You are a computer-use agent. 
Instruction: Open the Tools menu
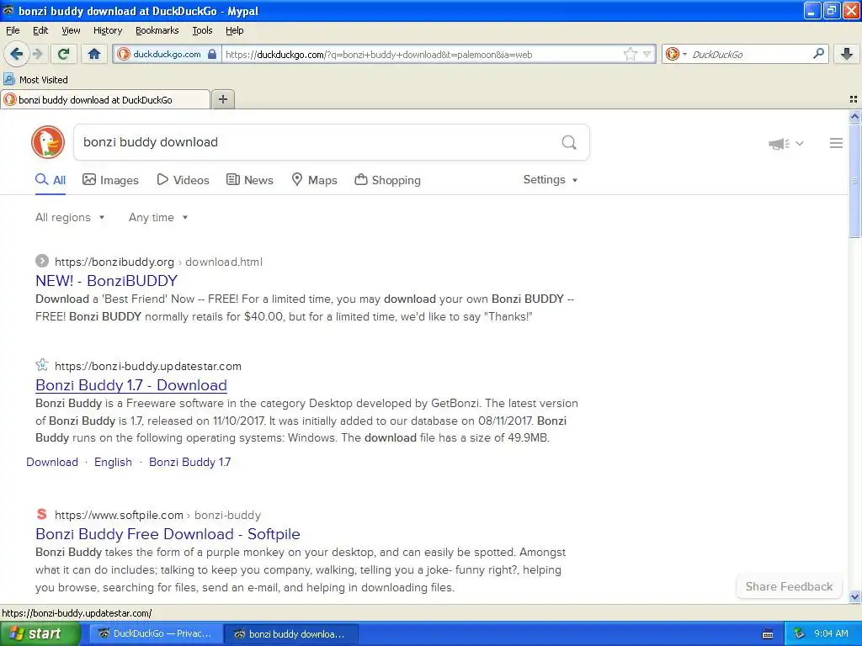click(x=202, y=30)
